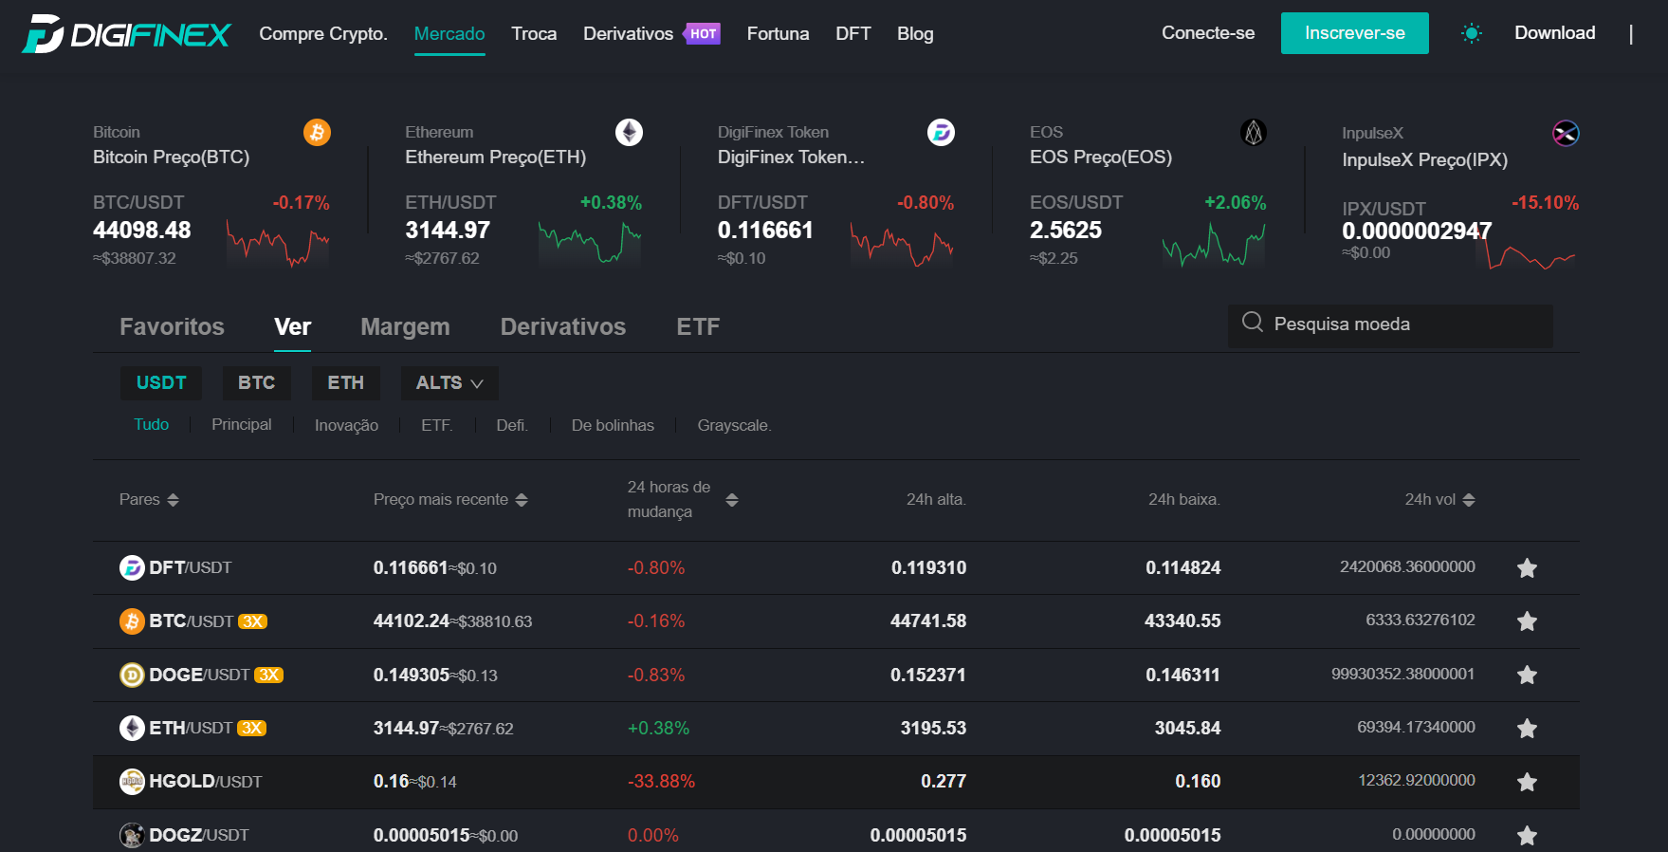Favorite the BTC/USDT pair with star
This screenshot has width=1668, height=852.
coord(1527,620)
